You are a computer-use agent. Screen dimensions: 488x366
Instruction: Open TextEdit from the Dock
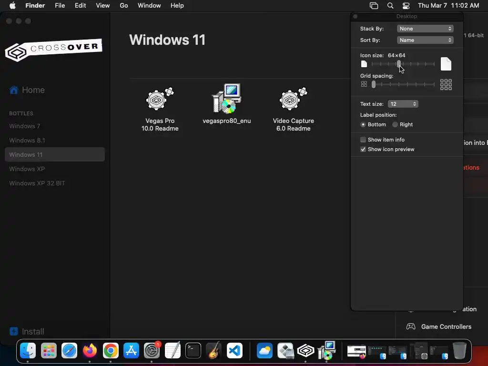(173, 351)
